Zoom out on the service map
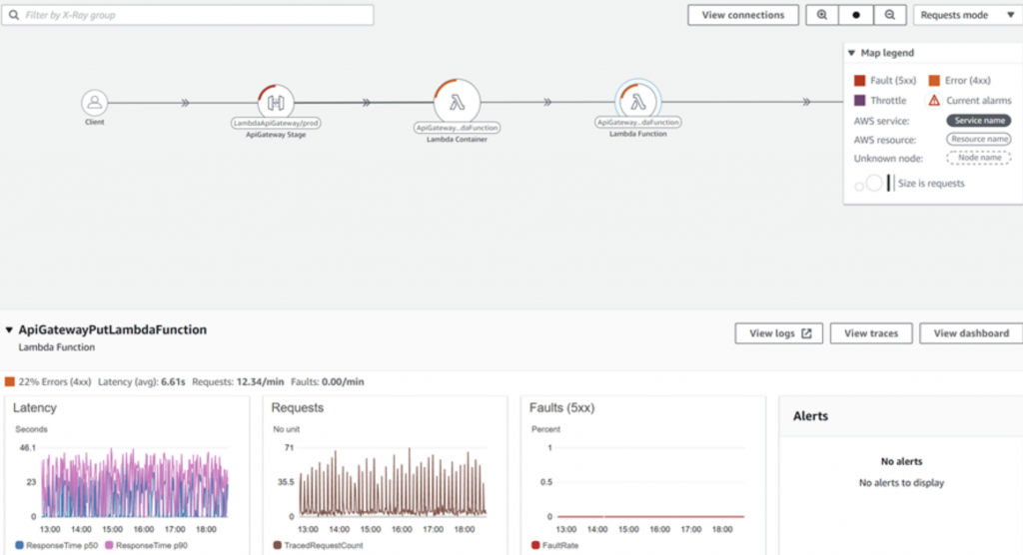This screenshot has width=1023, height=555. click(x=890, y=14)
